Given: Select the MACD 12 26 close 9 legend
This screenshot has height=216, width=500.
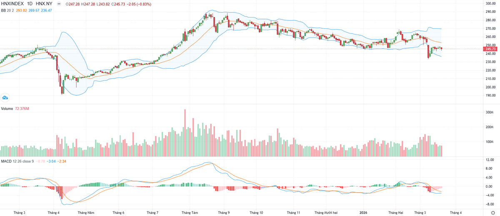Looking at the screenshot, I should coord(17,161).
